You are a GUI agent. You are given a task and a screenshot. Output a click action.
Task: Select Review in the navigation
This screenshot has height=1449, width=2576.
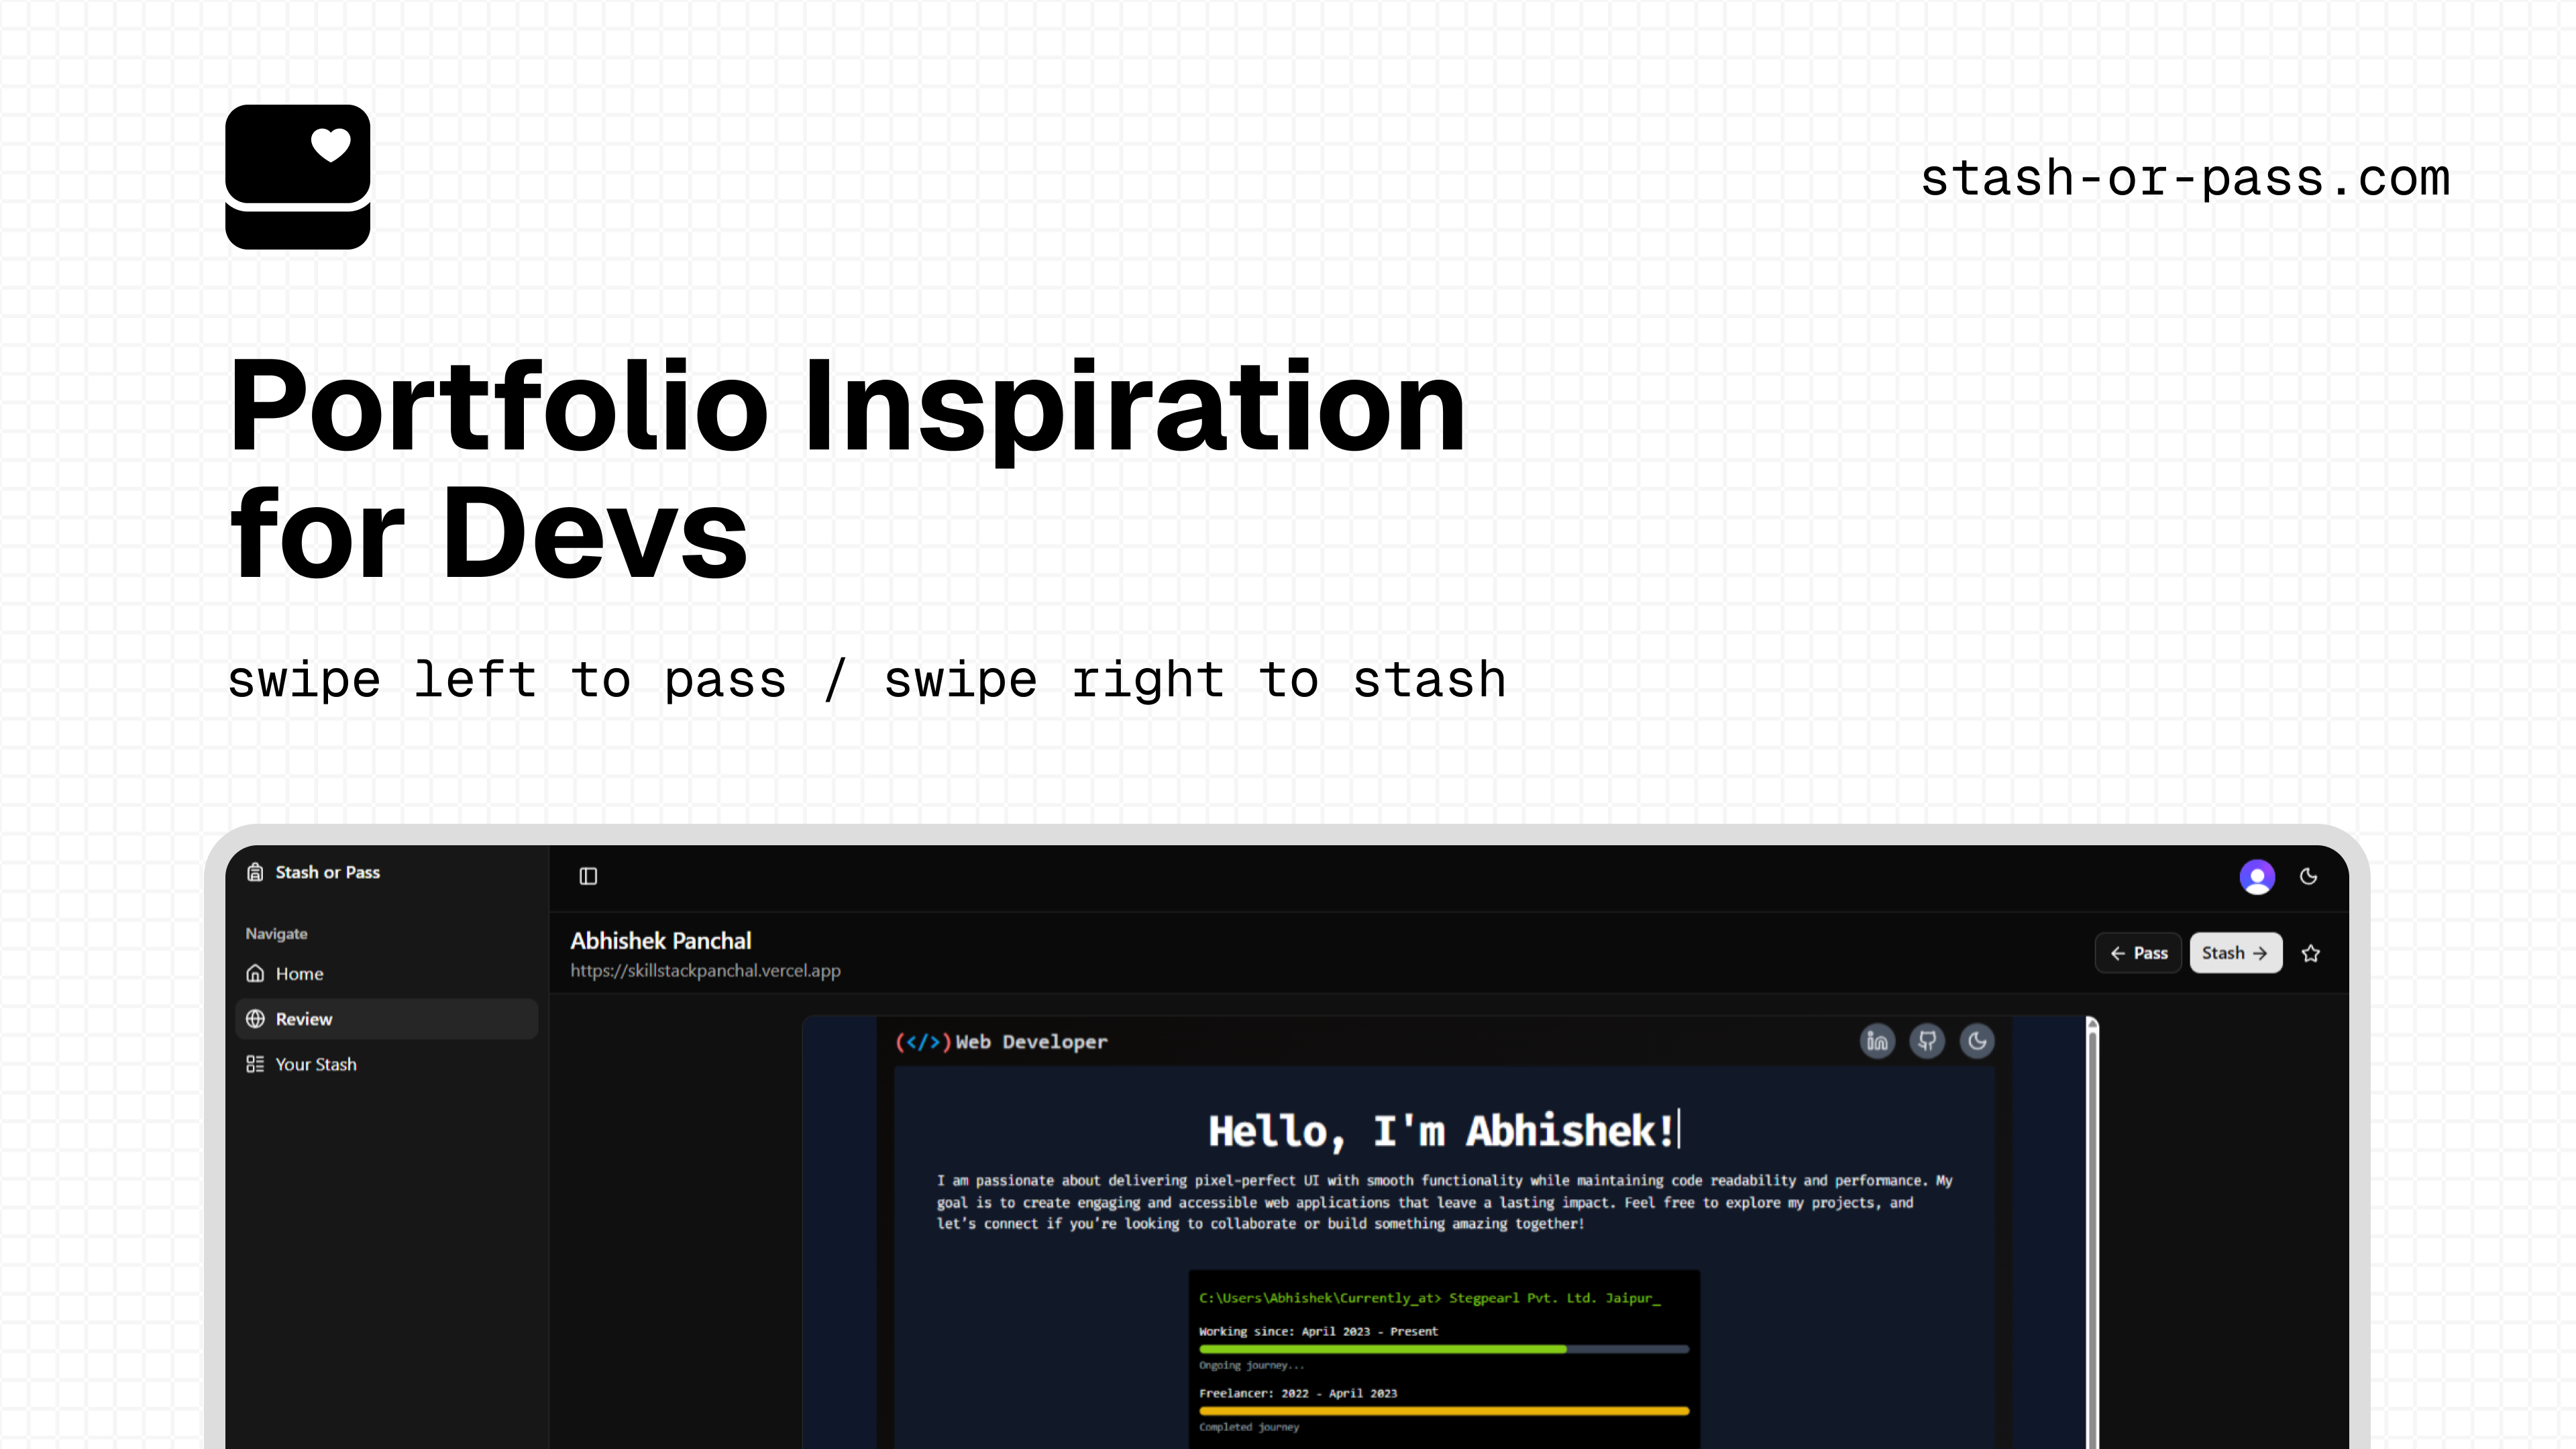[303, 1019]
